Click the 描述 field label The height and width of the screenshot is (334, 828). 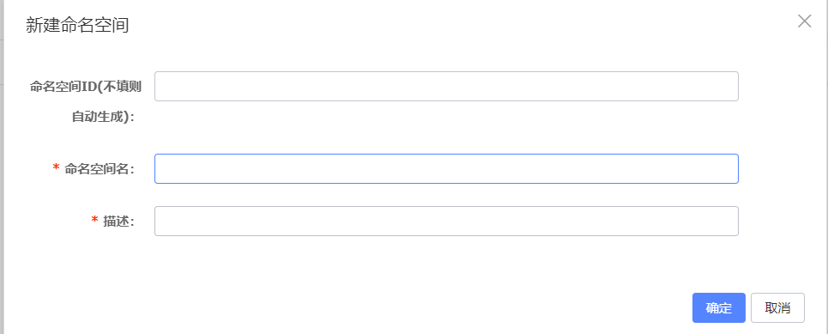tap(118, 221)
